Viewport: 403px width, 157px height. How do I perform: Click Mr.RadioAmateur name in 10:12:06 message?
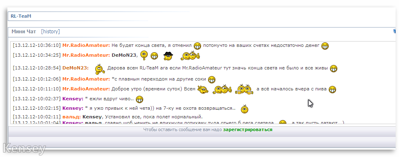(86, 79)
